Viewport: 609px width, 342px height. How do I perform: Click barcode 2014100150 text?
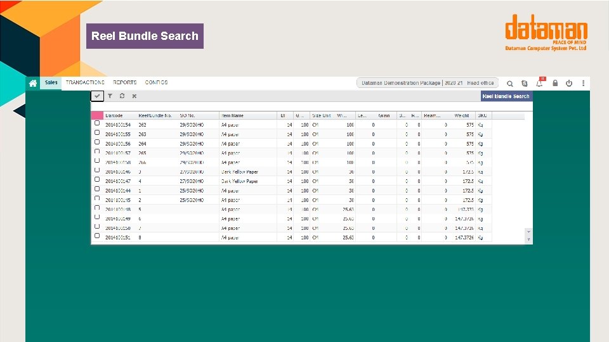pyautogui.click(x=118, y=229)
